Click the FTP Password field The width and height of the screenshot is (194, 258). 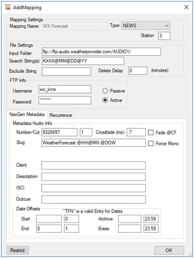[x=65, y=100]
